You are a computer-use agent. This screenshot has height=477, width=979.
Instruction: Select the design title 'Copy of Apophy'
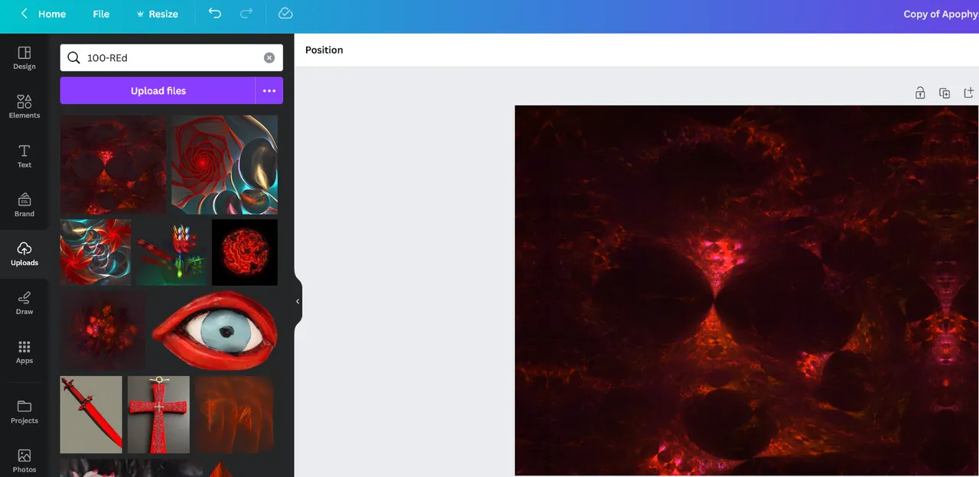[x=941, y=14]
